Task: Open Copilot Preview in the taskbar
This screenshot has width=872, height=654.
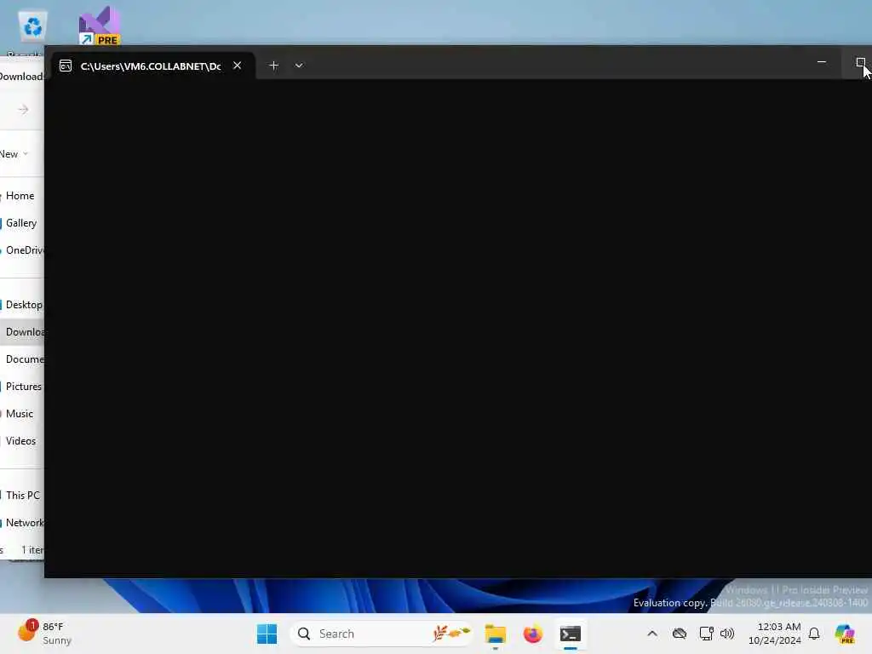Action: pyautogui.click(x=845, y=634)
